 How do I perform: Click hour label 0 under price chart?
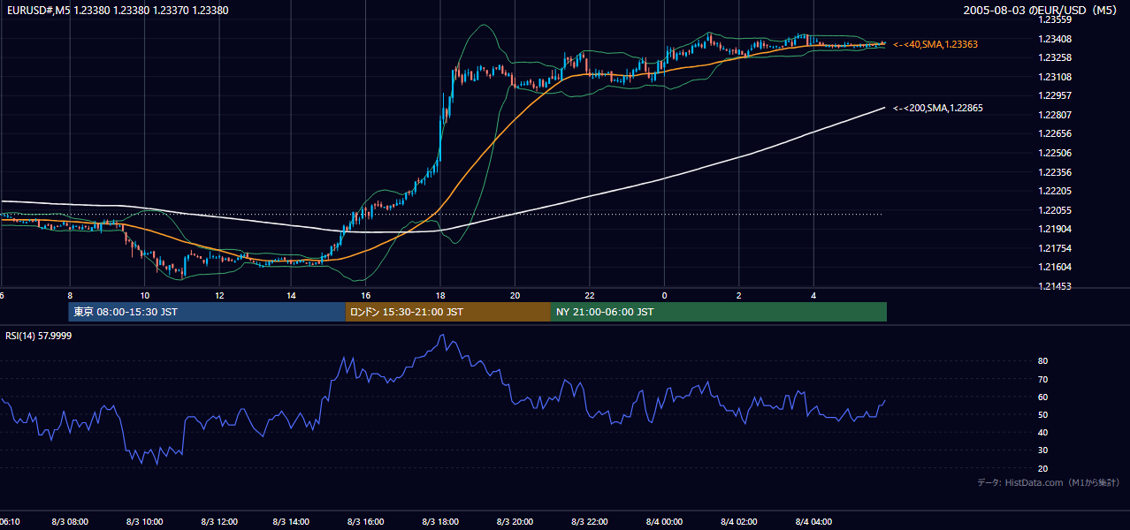[664, 295]
